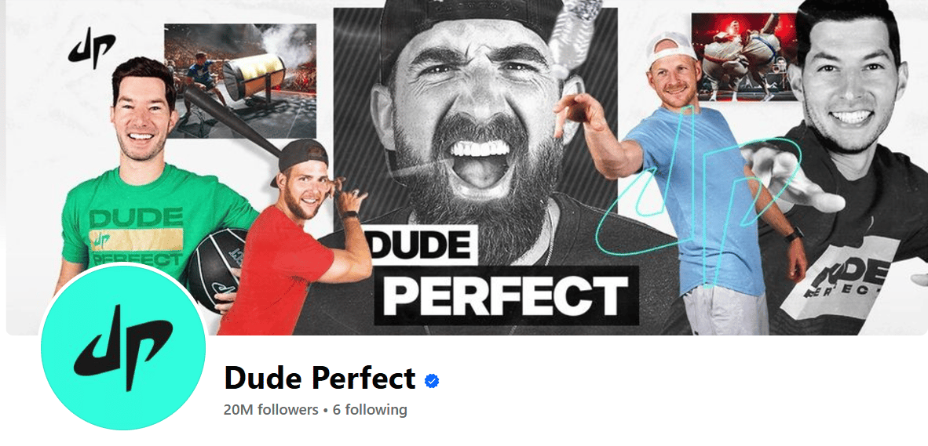Click the red t-shirt in the cover

277,270
